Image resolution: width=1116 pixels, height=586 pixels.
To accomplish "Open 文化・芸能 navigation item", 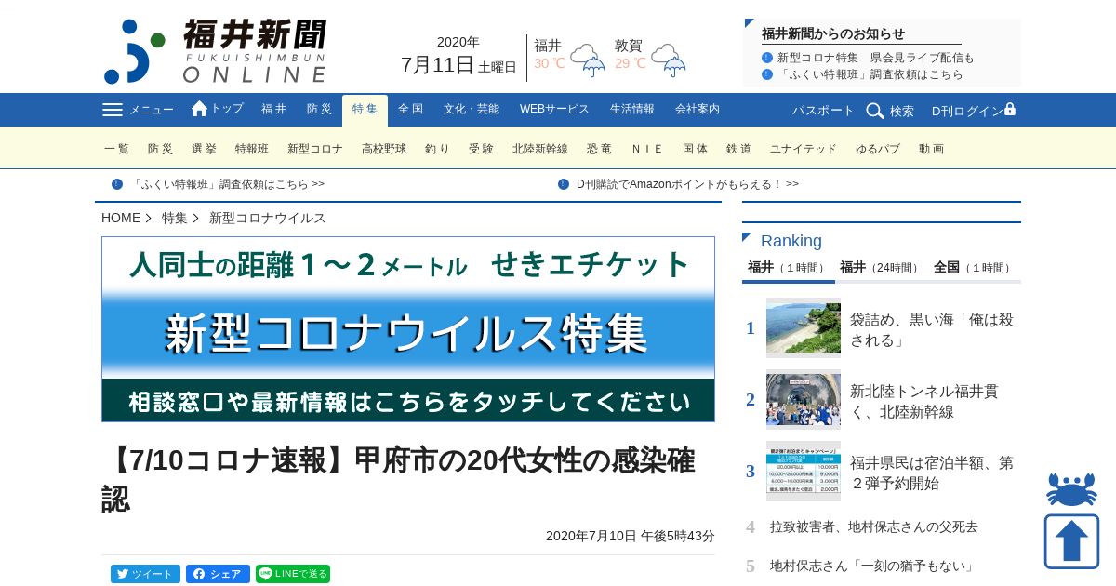I will coord(471,110).
